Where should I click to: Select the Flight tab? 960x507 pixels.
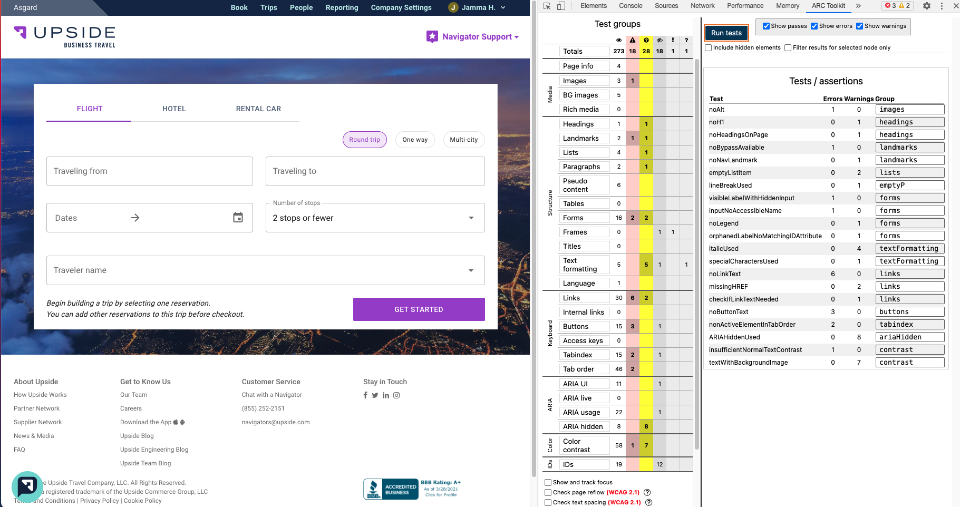point(89,109)
